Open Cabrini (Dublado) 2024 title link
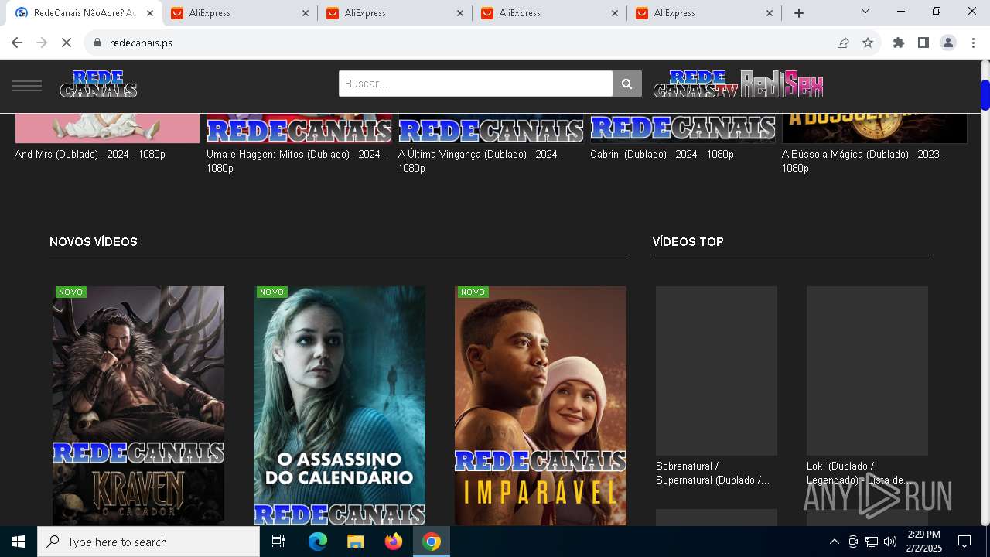Viewport: 990px width, 557px height. click(x=662, y=154)
